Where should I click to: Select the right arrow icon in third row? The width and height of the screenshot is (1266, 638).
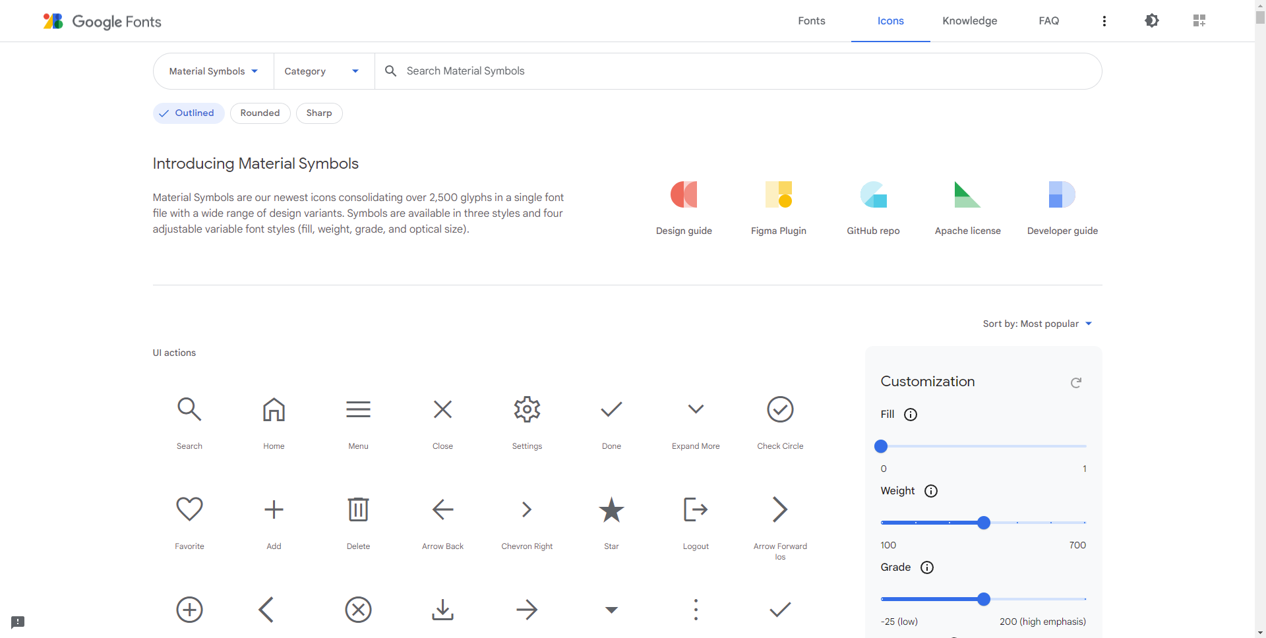527,610
